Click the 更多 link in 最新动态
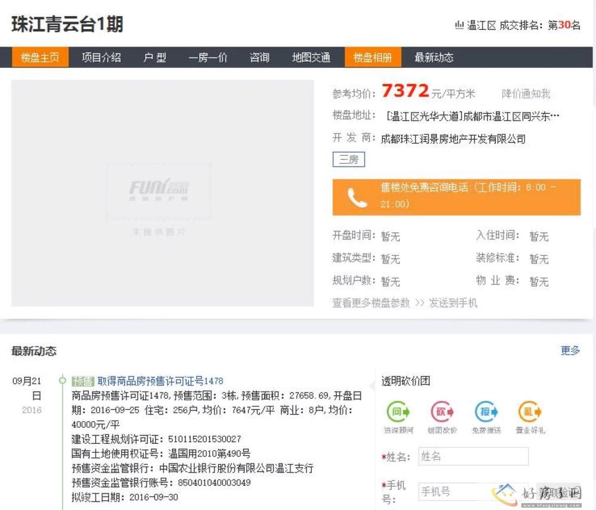Viewport: 596px width, 510px height. click(570, 350)
